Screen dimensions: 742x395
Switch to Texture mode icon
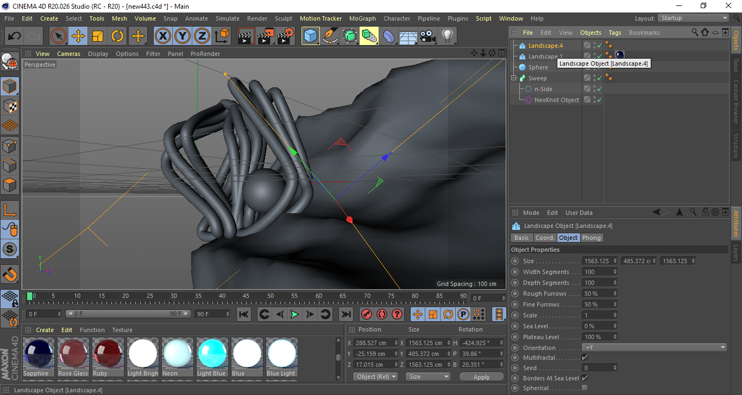(10, 106)
